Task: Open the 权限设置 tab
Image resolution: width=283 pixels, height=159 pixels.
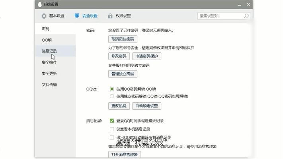Action: pyautogui.click(x=119, y=16)
